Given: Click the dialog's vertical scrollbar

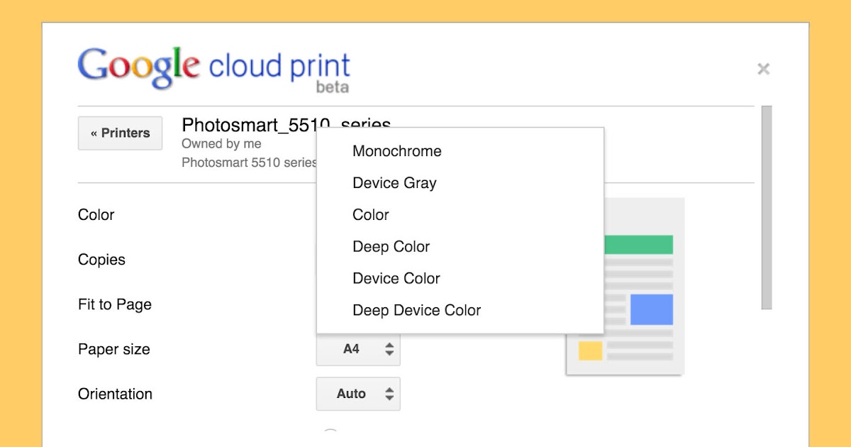Looking at the screenshot, I should pyautogui.click(x=767, y=207).
